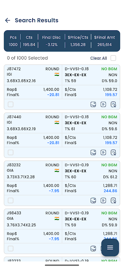The image size is (124, 269).
Task: Tick the select-all checkbox beside Clear All
Action: click(x=113, y=58)
